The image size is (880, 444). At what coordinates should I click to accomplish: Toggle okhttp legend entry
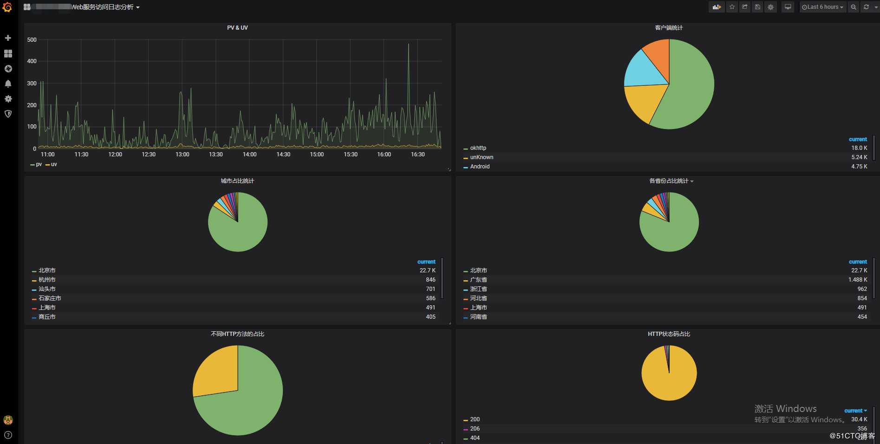pyautogui.click(x=478, y=148)
